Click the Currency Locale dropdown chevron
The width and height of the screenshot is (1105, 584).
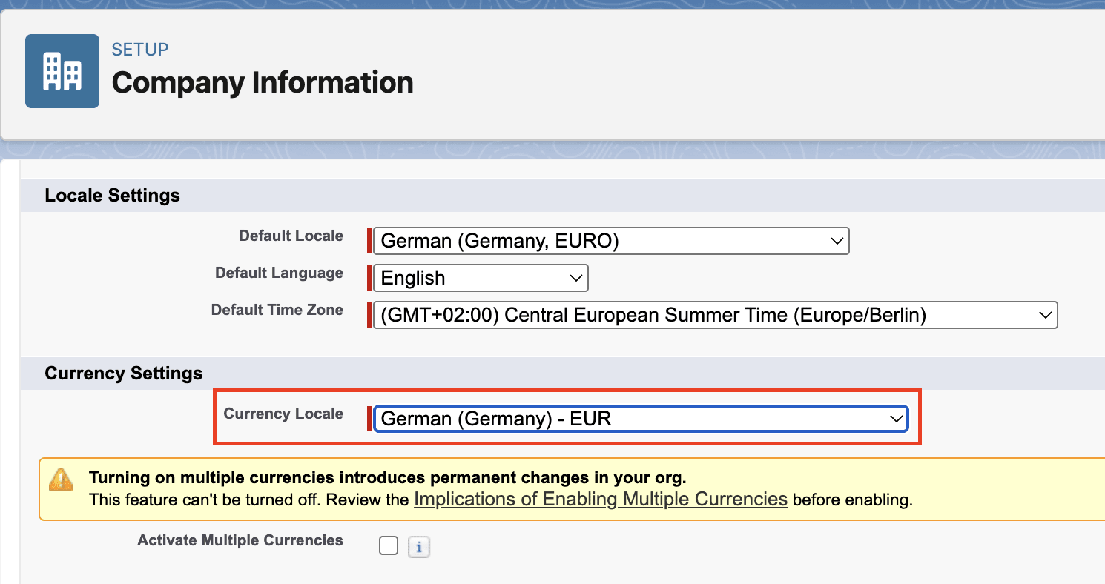pyautogui.click(x=896, y=419)
